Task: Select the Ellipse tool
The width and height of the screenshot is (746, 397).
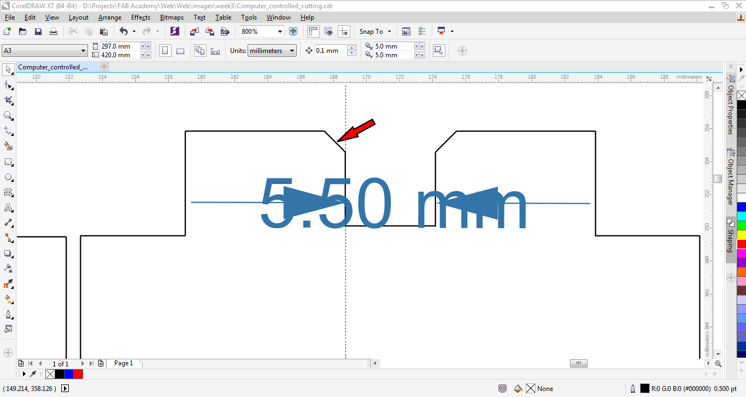Action: click(x=9, y=177)
